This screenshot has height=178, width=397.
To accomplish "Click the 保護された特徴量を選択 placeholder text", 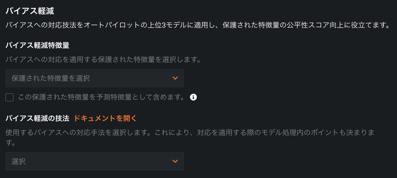I will pos(50,78).
